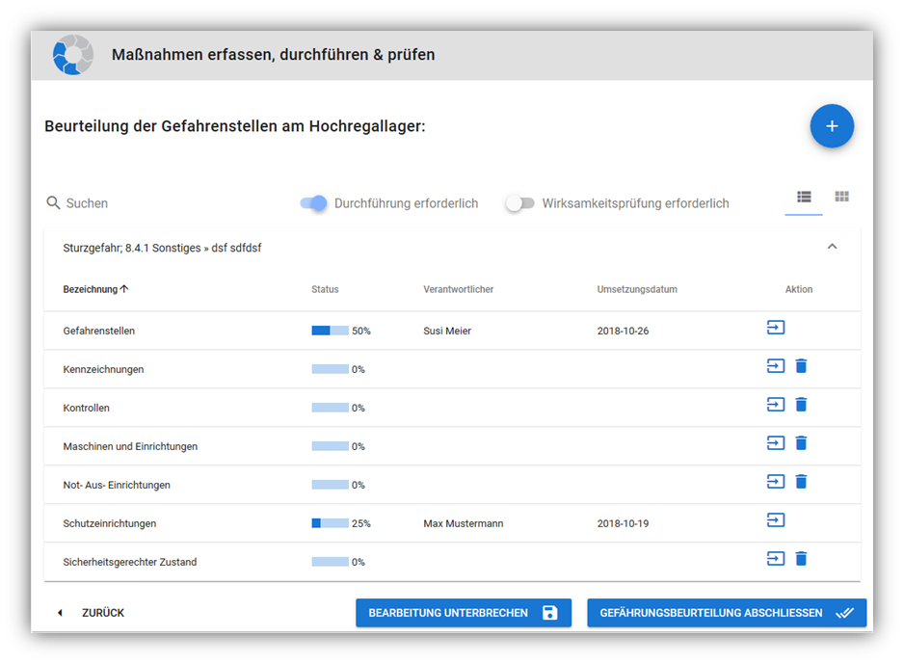Screen dimensions: 904x664
Task: Click the Kennzeichnungen 0% progress bar
Action: click(x=330, y=369)
